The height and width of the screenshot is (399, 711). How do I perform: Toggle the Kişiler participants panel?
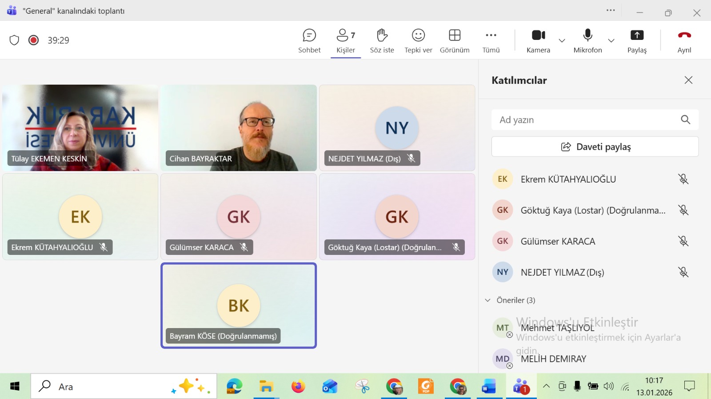(x=346, y=40)
